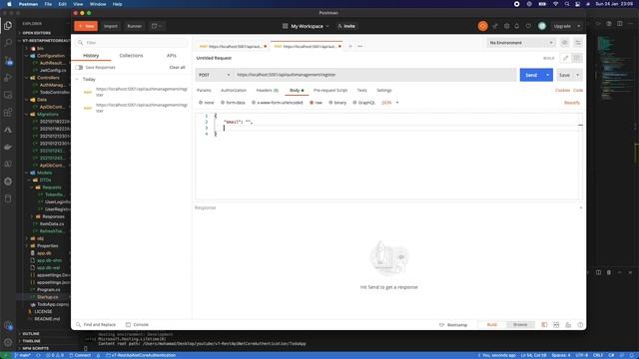This screenshot has width=639, height=359.
Task: Open the Send button dropdown arrow
Action: point(548,75)
